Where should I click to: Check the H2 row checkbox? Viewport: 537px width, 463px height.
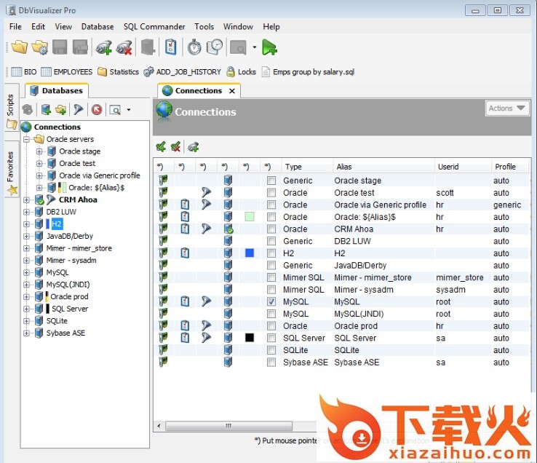[271, 253]
